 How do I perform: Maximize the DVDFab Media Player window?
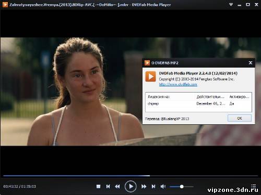coord(248,5)
